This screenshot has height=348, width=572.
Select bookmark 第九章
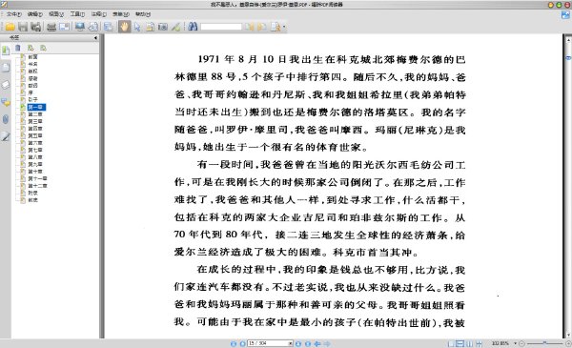[35, 164]
